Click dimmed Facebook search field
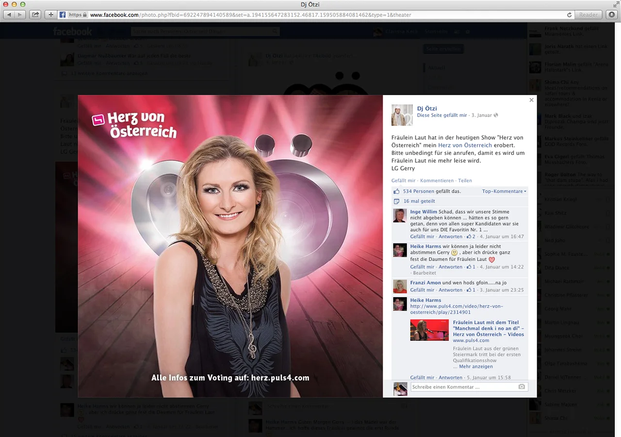 205,32
